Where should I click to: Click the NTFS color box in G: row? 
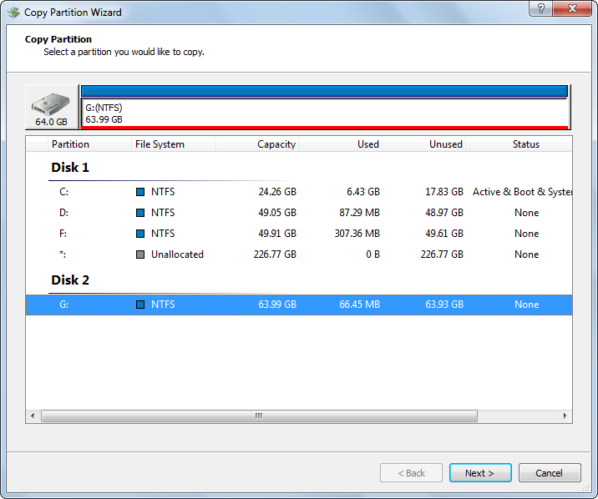[140, 305]
